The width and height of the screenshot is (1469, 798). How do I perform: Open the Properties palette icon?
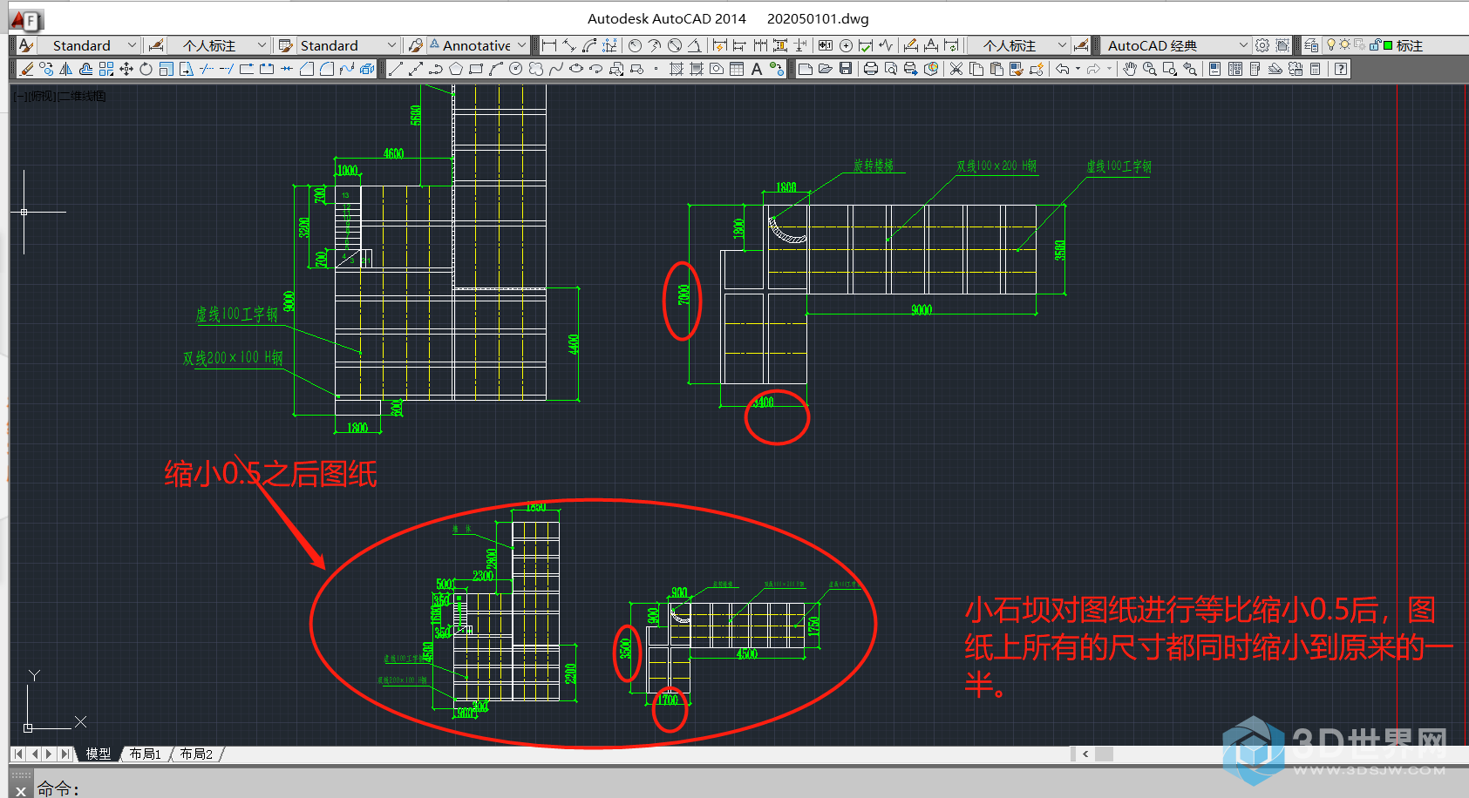pos(1214,69)
